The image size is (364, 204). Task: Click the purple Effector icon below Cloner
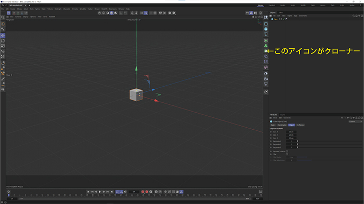[266, 57]
